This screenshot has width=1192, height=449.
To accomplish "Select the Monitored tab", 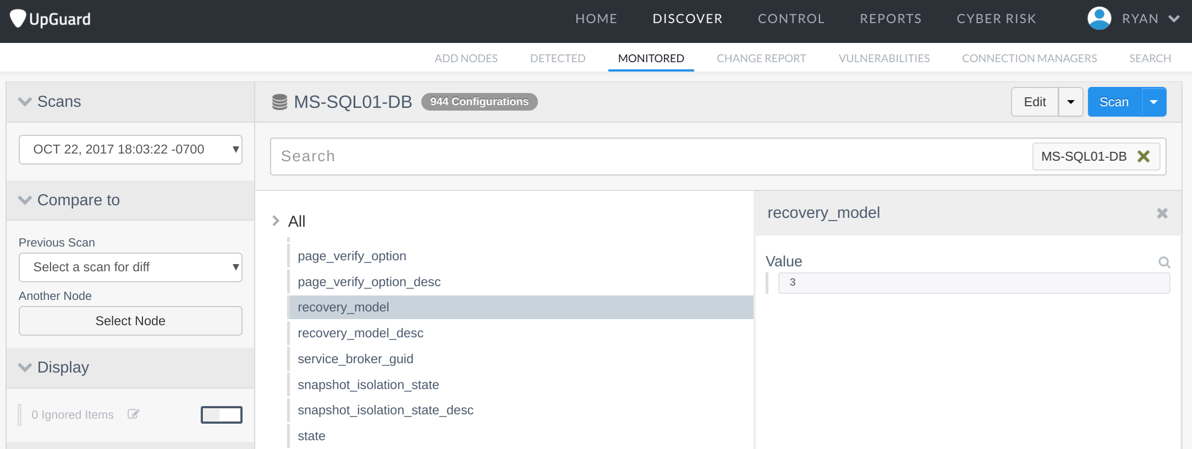I will [x=651, y=58].
